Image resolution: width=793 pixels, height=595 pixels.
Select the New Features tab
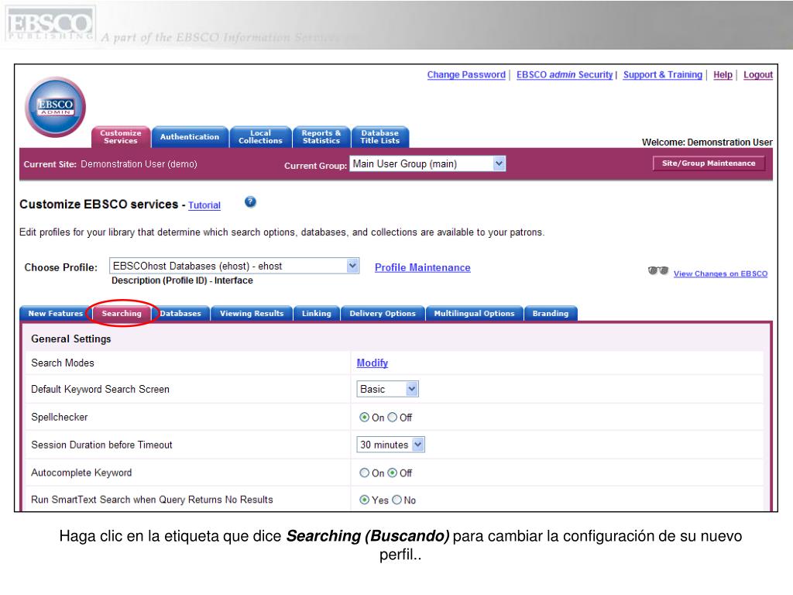point(56,314)
